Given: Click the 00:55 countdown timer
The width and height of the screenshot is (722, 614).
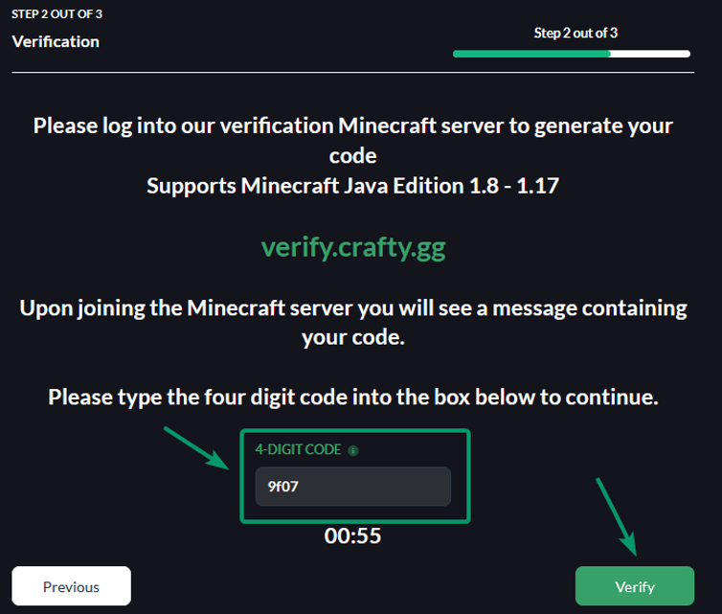Looking at the screenshot, I should [x=352, y=536].
